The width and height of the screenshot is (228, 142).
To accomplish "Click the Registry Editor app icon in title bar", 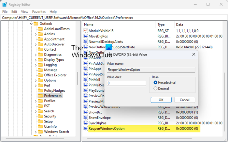I will [x=5, y=5].
